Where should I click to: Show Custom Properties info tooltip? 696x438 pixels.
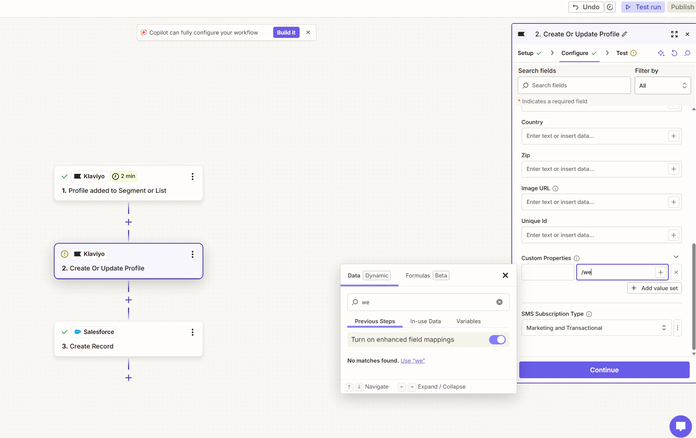[x=577, y=258]
